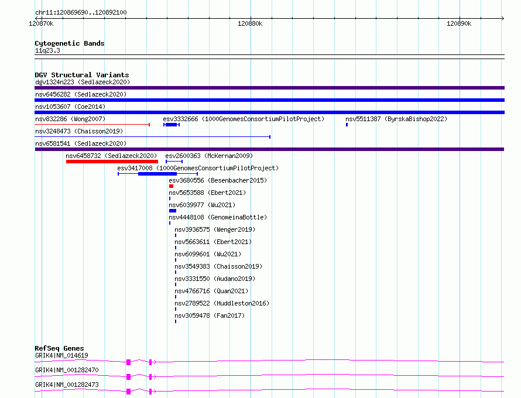The image size is (521, 398).
Task: Click nsv3549383 (Chaisson2019) label
Action: coord(218,266)
